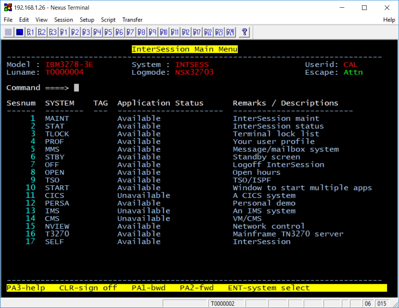Click the PA1 key toolbar button
Screen dimensions: 399x308
point(30,32)
